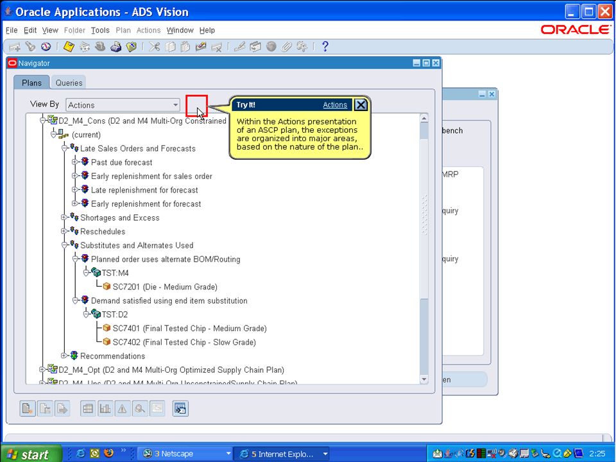The height and width of the screenshot is (462, 616).
Task: Expand the Past due forecast node
Action: (x=74, y=162)
